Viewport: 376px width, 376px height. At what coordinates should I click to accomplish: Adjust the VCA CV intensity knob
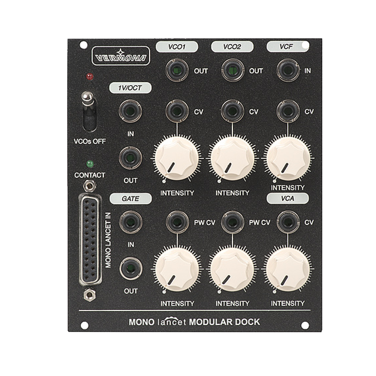click(x=288, y=269)
